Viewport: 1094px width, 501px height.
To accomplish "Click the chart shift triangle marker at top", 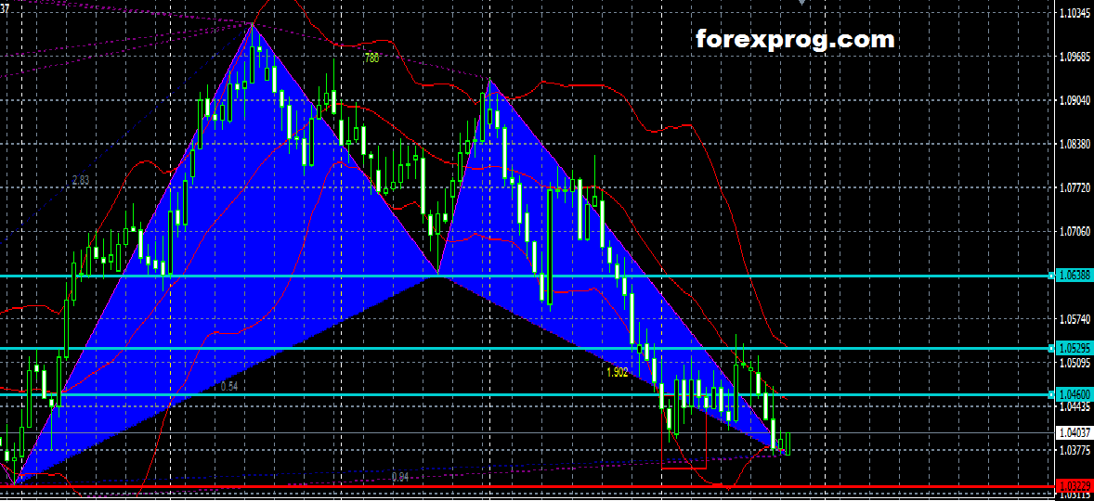I will pos(802,4).
